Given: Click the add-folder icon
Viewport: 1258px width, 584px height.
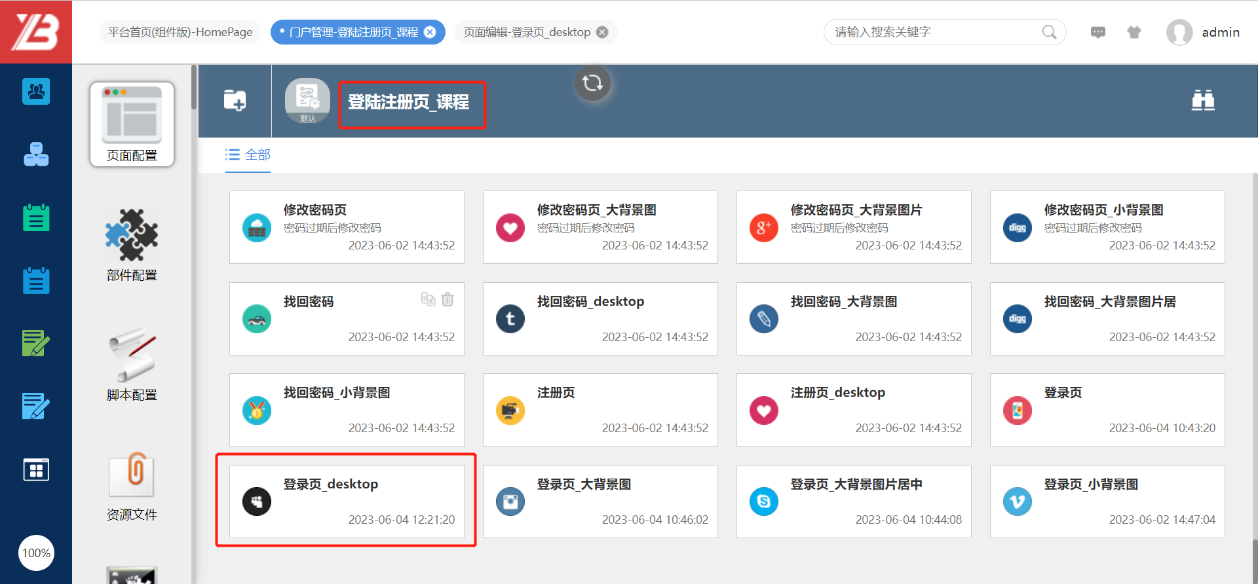Looking at the screenshot, I should coord(235,100).
